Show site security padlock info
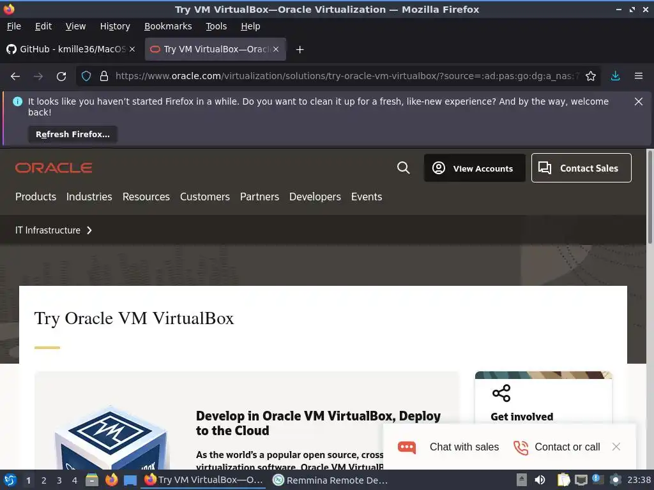This screenshot has height=490, width=654. (104, 76)
